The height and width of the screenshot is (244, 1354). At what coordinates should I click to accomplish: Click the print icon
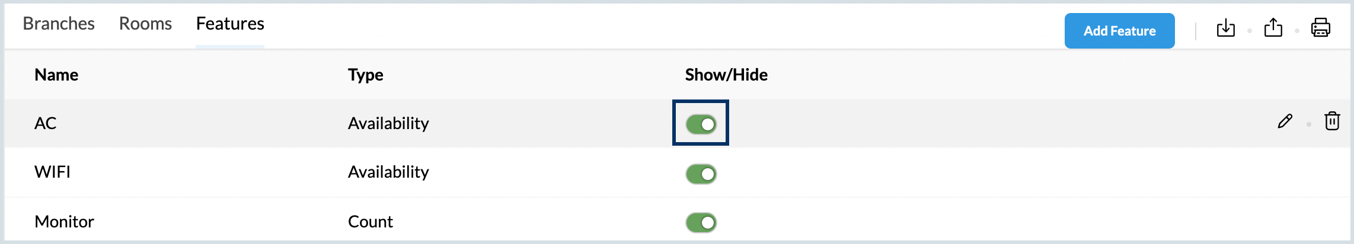tap(1320, 28)
